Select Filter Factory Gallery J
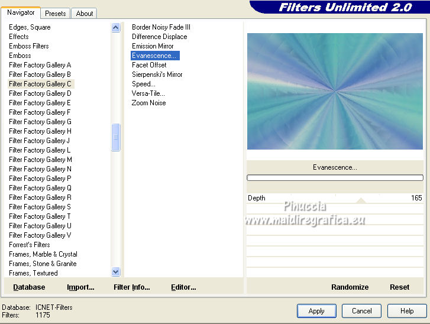Screen dimensions: 430x324 40,141
